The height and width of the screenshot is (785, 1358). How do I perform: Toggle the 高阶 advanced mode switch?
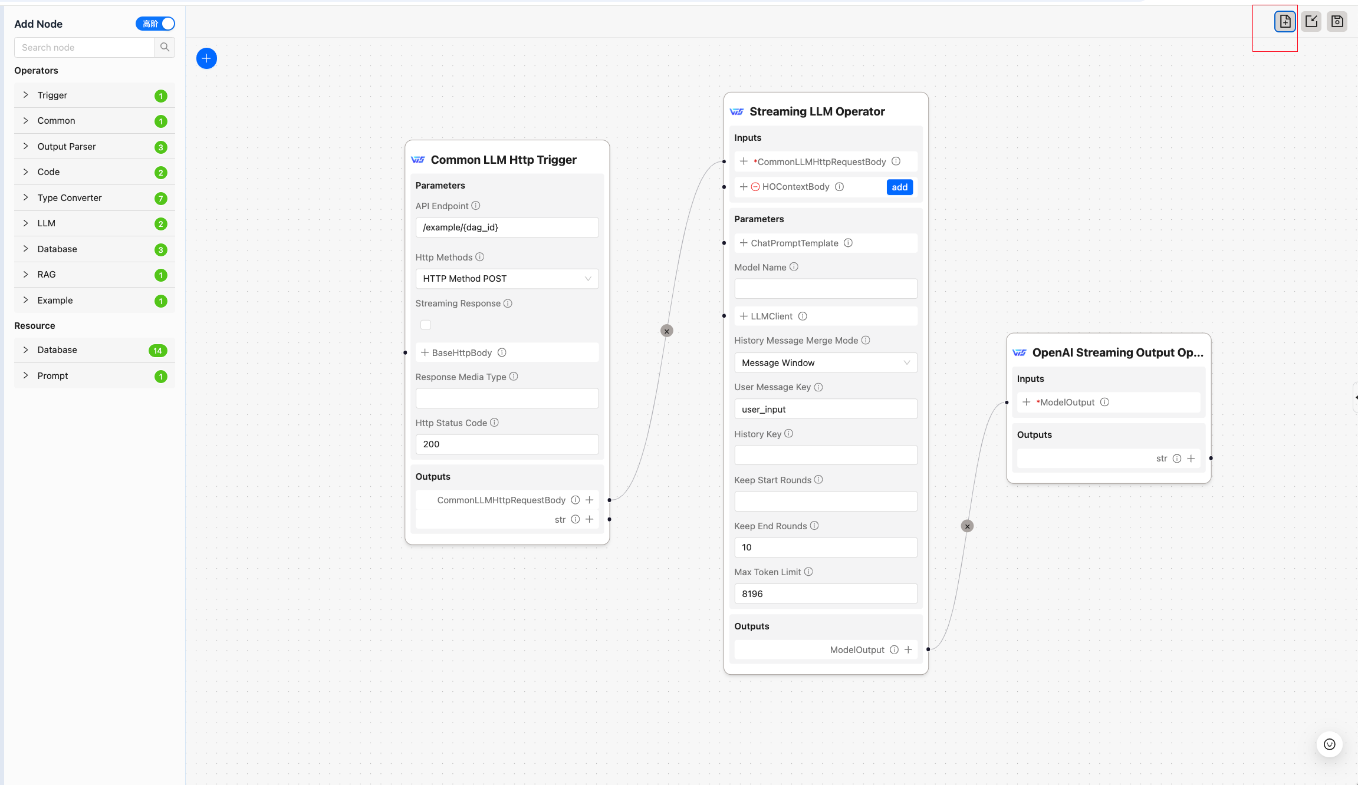click(x=156, y=24)
